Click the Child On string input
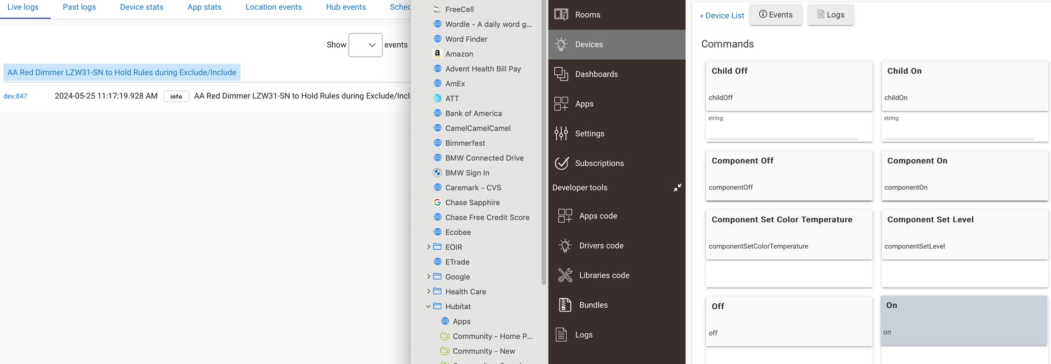 point(958,132)
